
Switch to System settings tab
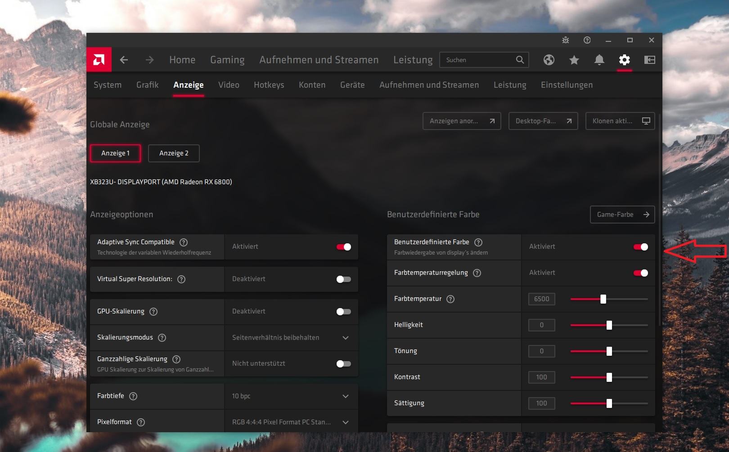[x=108, y=85]
